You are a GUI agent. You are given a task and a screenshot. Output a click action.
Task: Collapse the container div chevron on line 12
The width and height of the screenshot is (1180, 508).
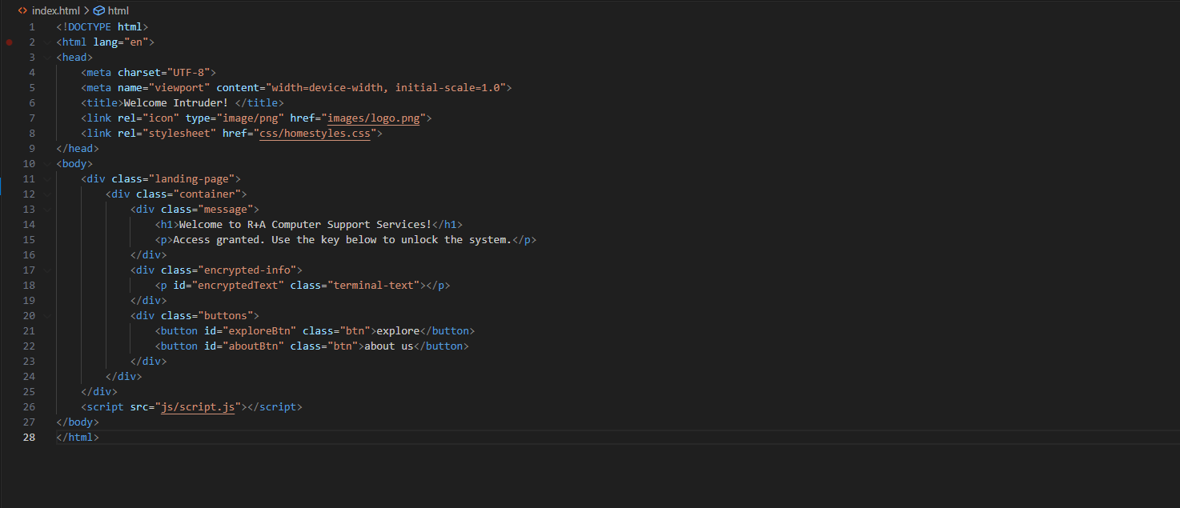[x=46, y=194]
